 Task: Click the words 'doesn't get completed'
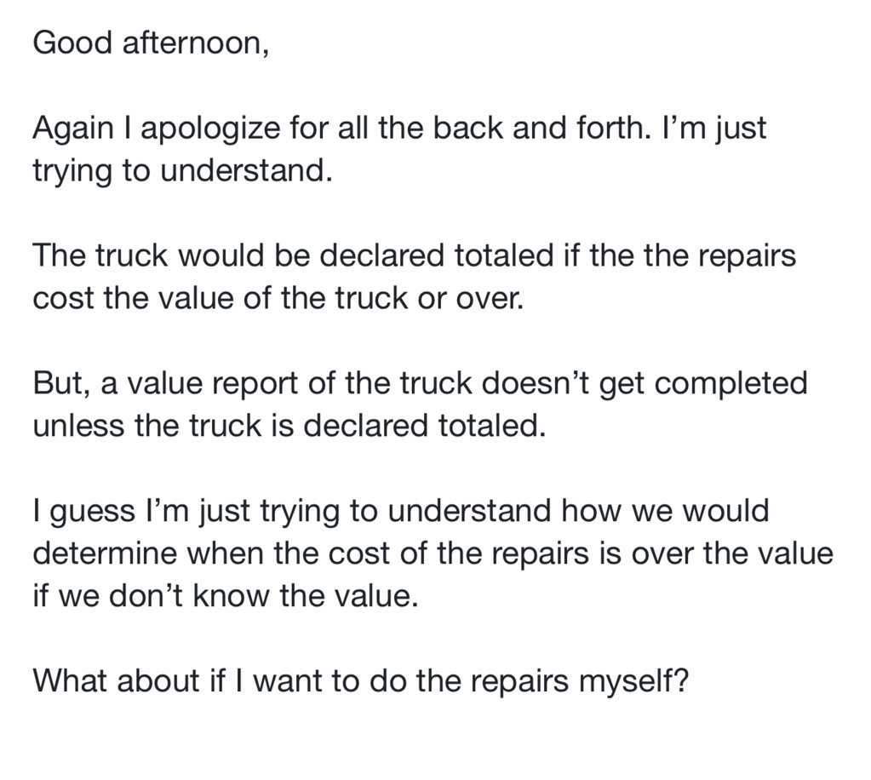coord(645,385)
